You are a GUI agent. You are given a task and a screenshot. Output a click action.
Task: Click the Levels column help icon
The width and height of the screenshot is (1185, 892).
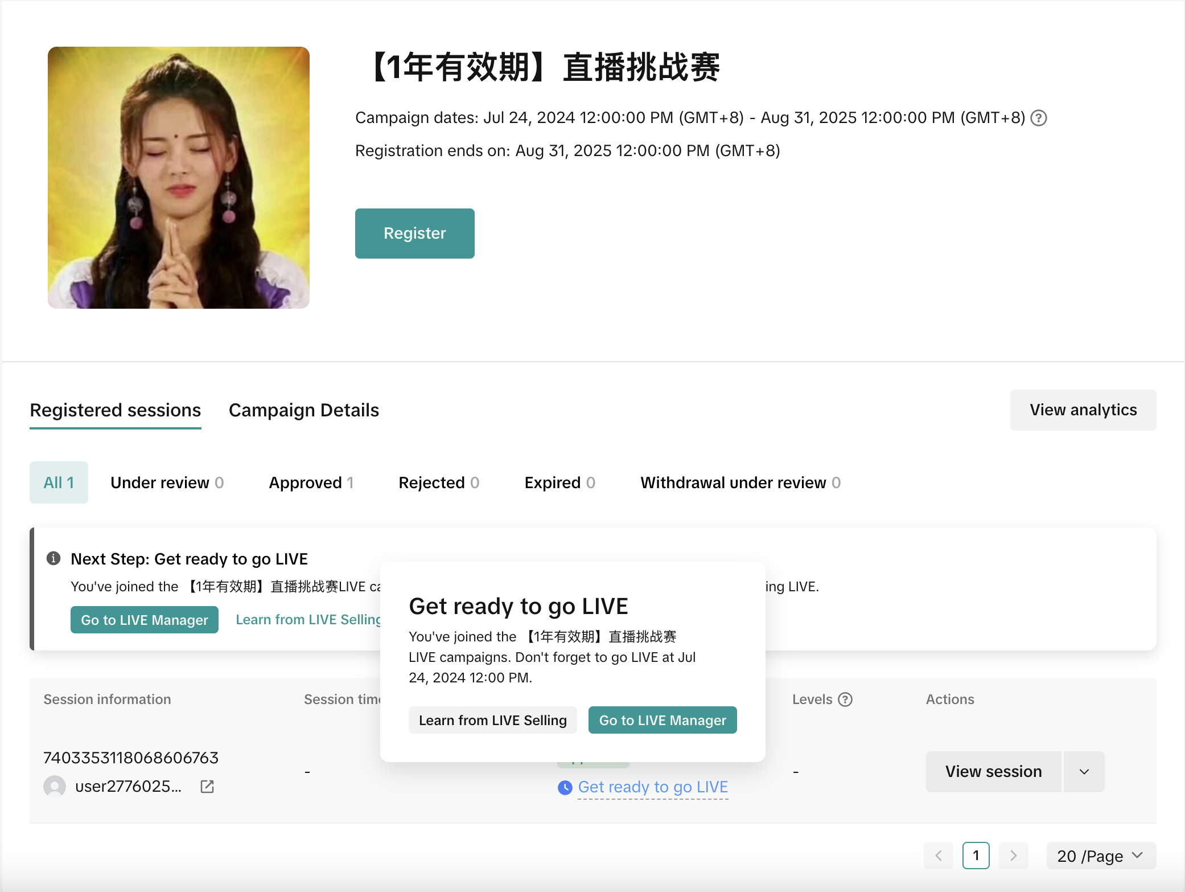846,699
